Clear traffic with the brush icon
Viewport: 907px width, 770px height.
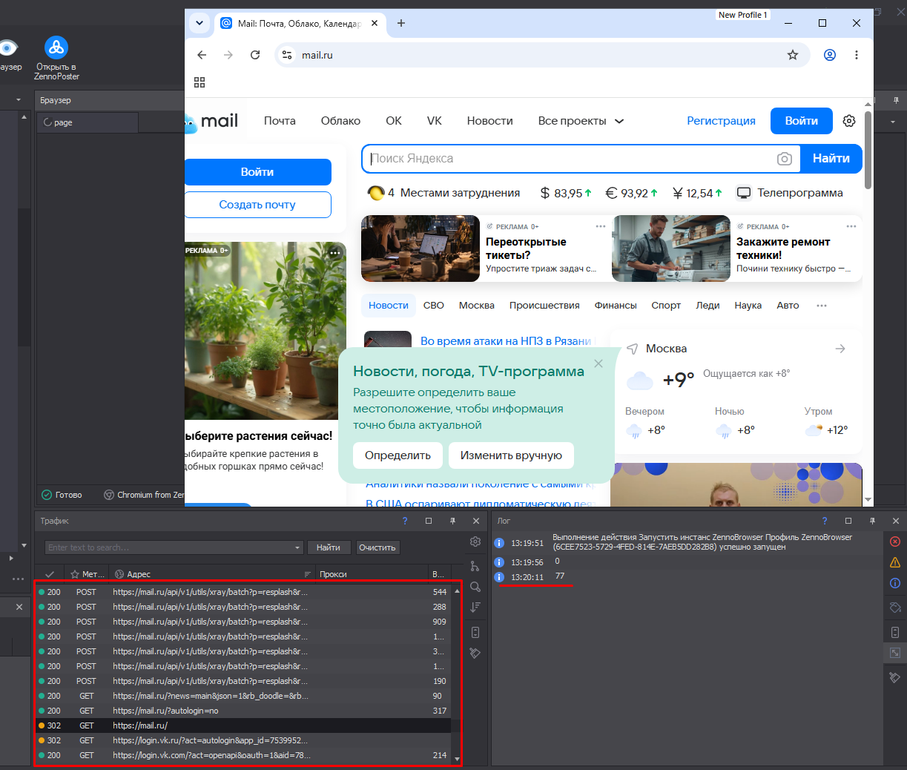[475, 654]
